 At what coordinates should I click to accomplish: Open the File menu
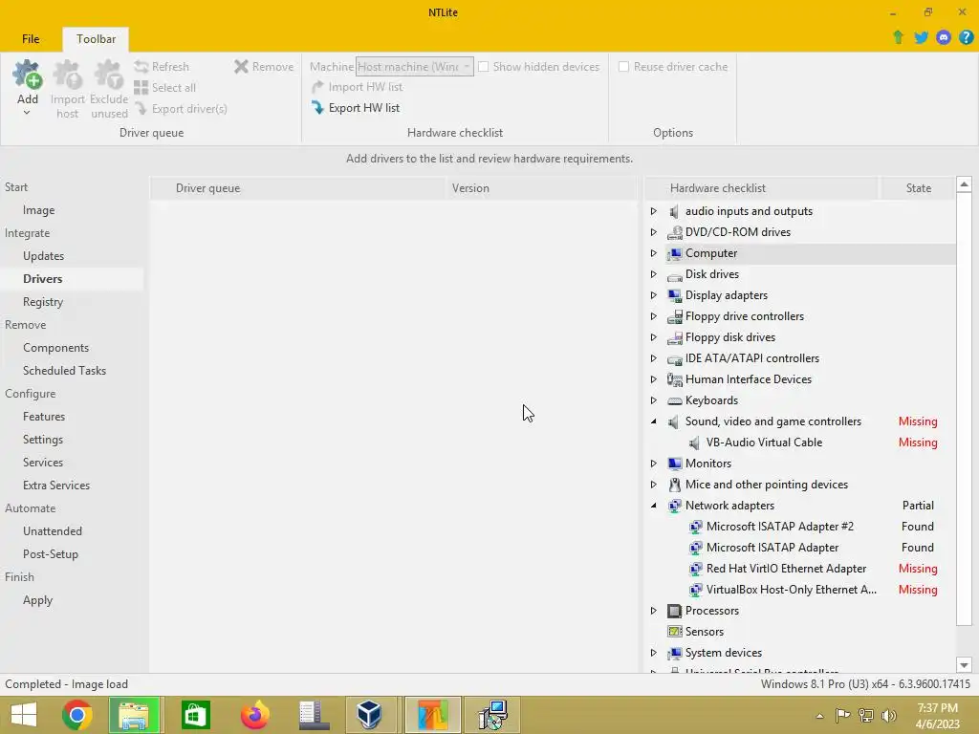pyautogui.click(x=31, y=38)
